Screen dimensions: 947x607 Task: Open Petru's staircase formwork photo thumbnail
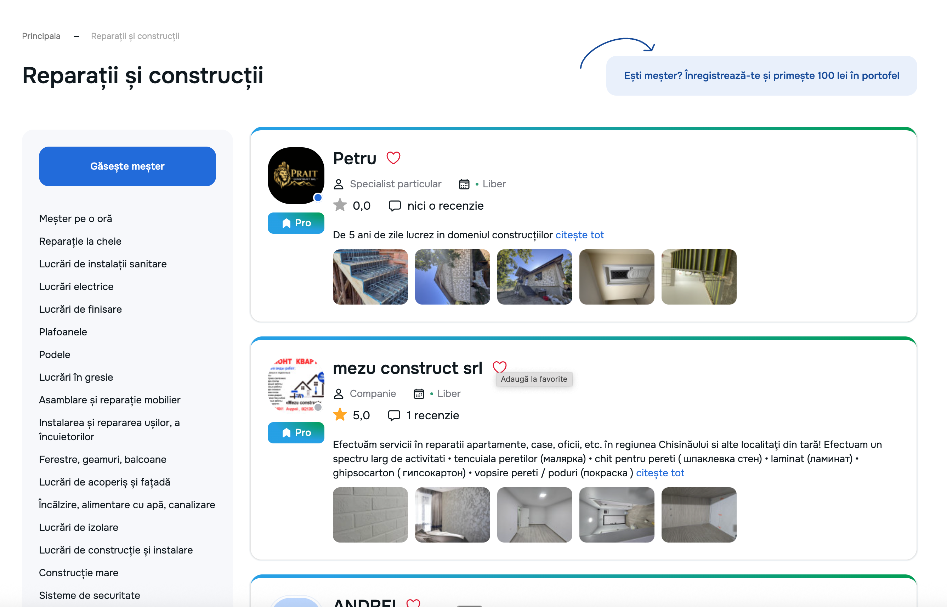click(370, 277)
